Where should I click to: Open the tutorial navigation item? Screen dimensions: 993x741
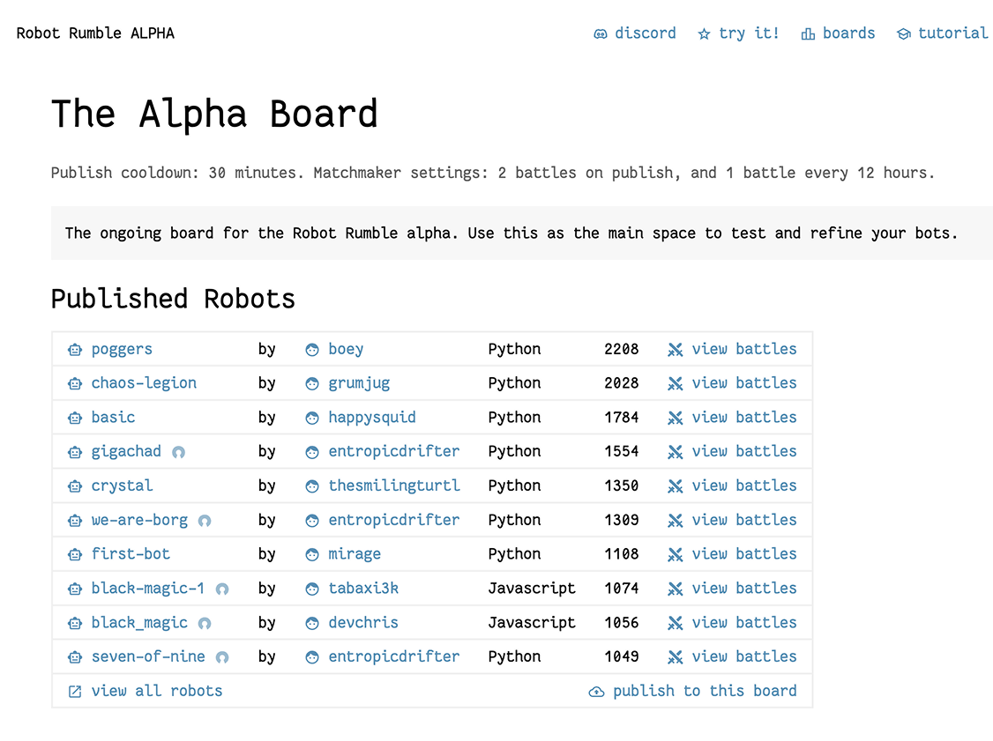[952, 33]
